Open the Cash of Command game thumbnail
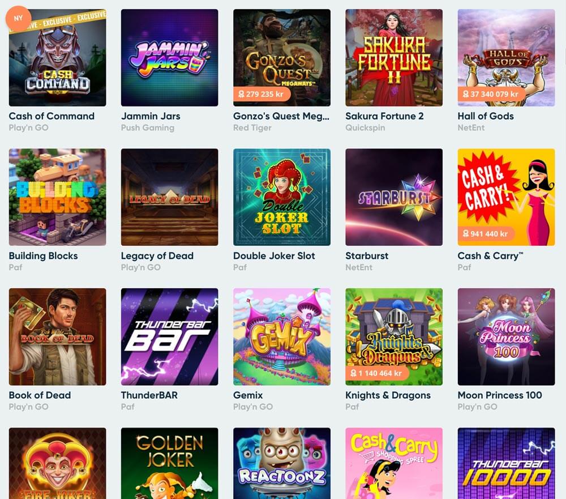 57,58
